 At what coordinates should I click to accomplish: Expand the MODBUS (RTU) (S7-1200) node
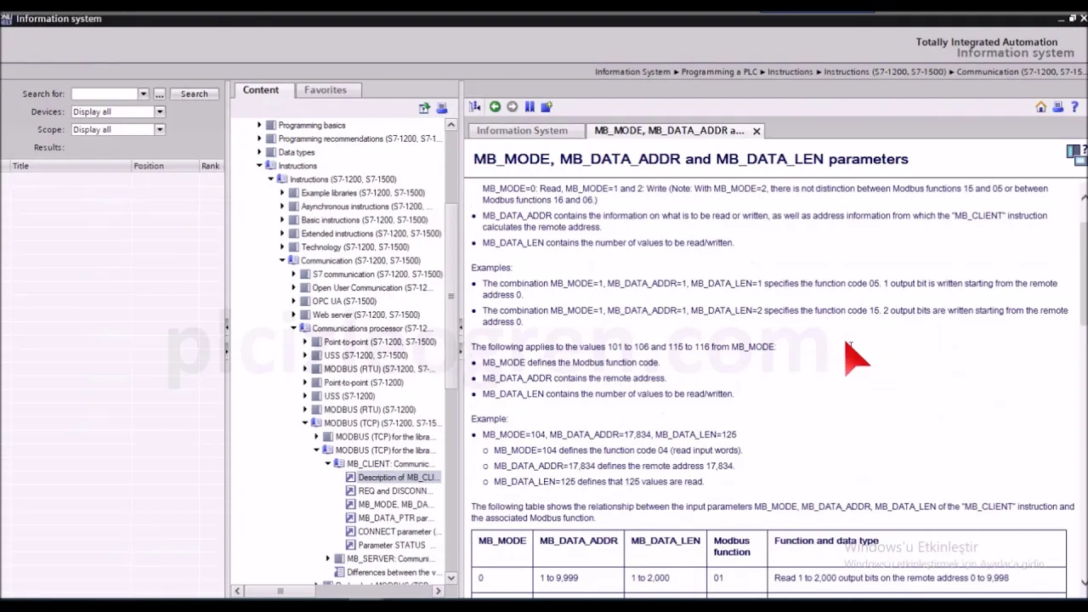click(306, 410)
